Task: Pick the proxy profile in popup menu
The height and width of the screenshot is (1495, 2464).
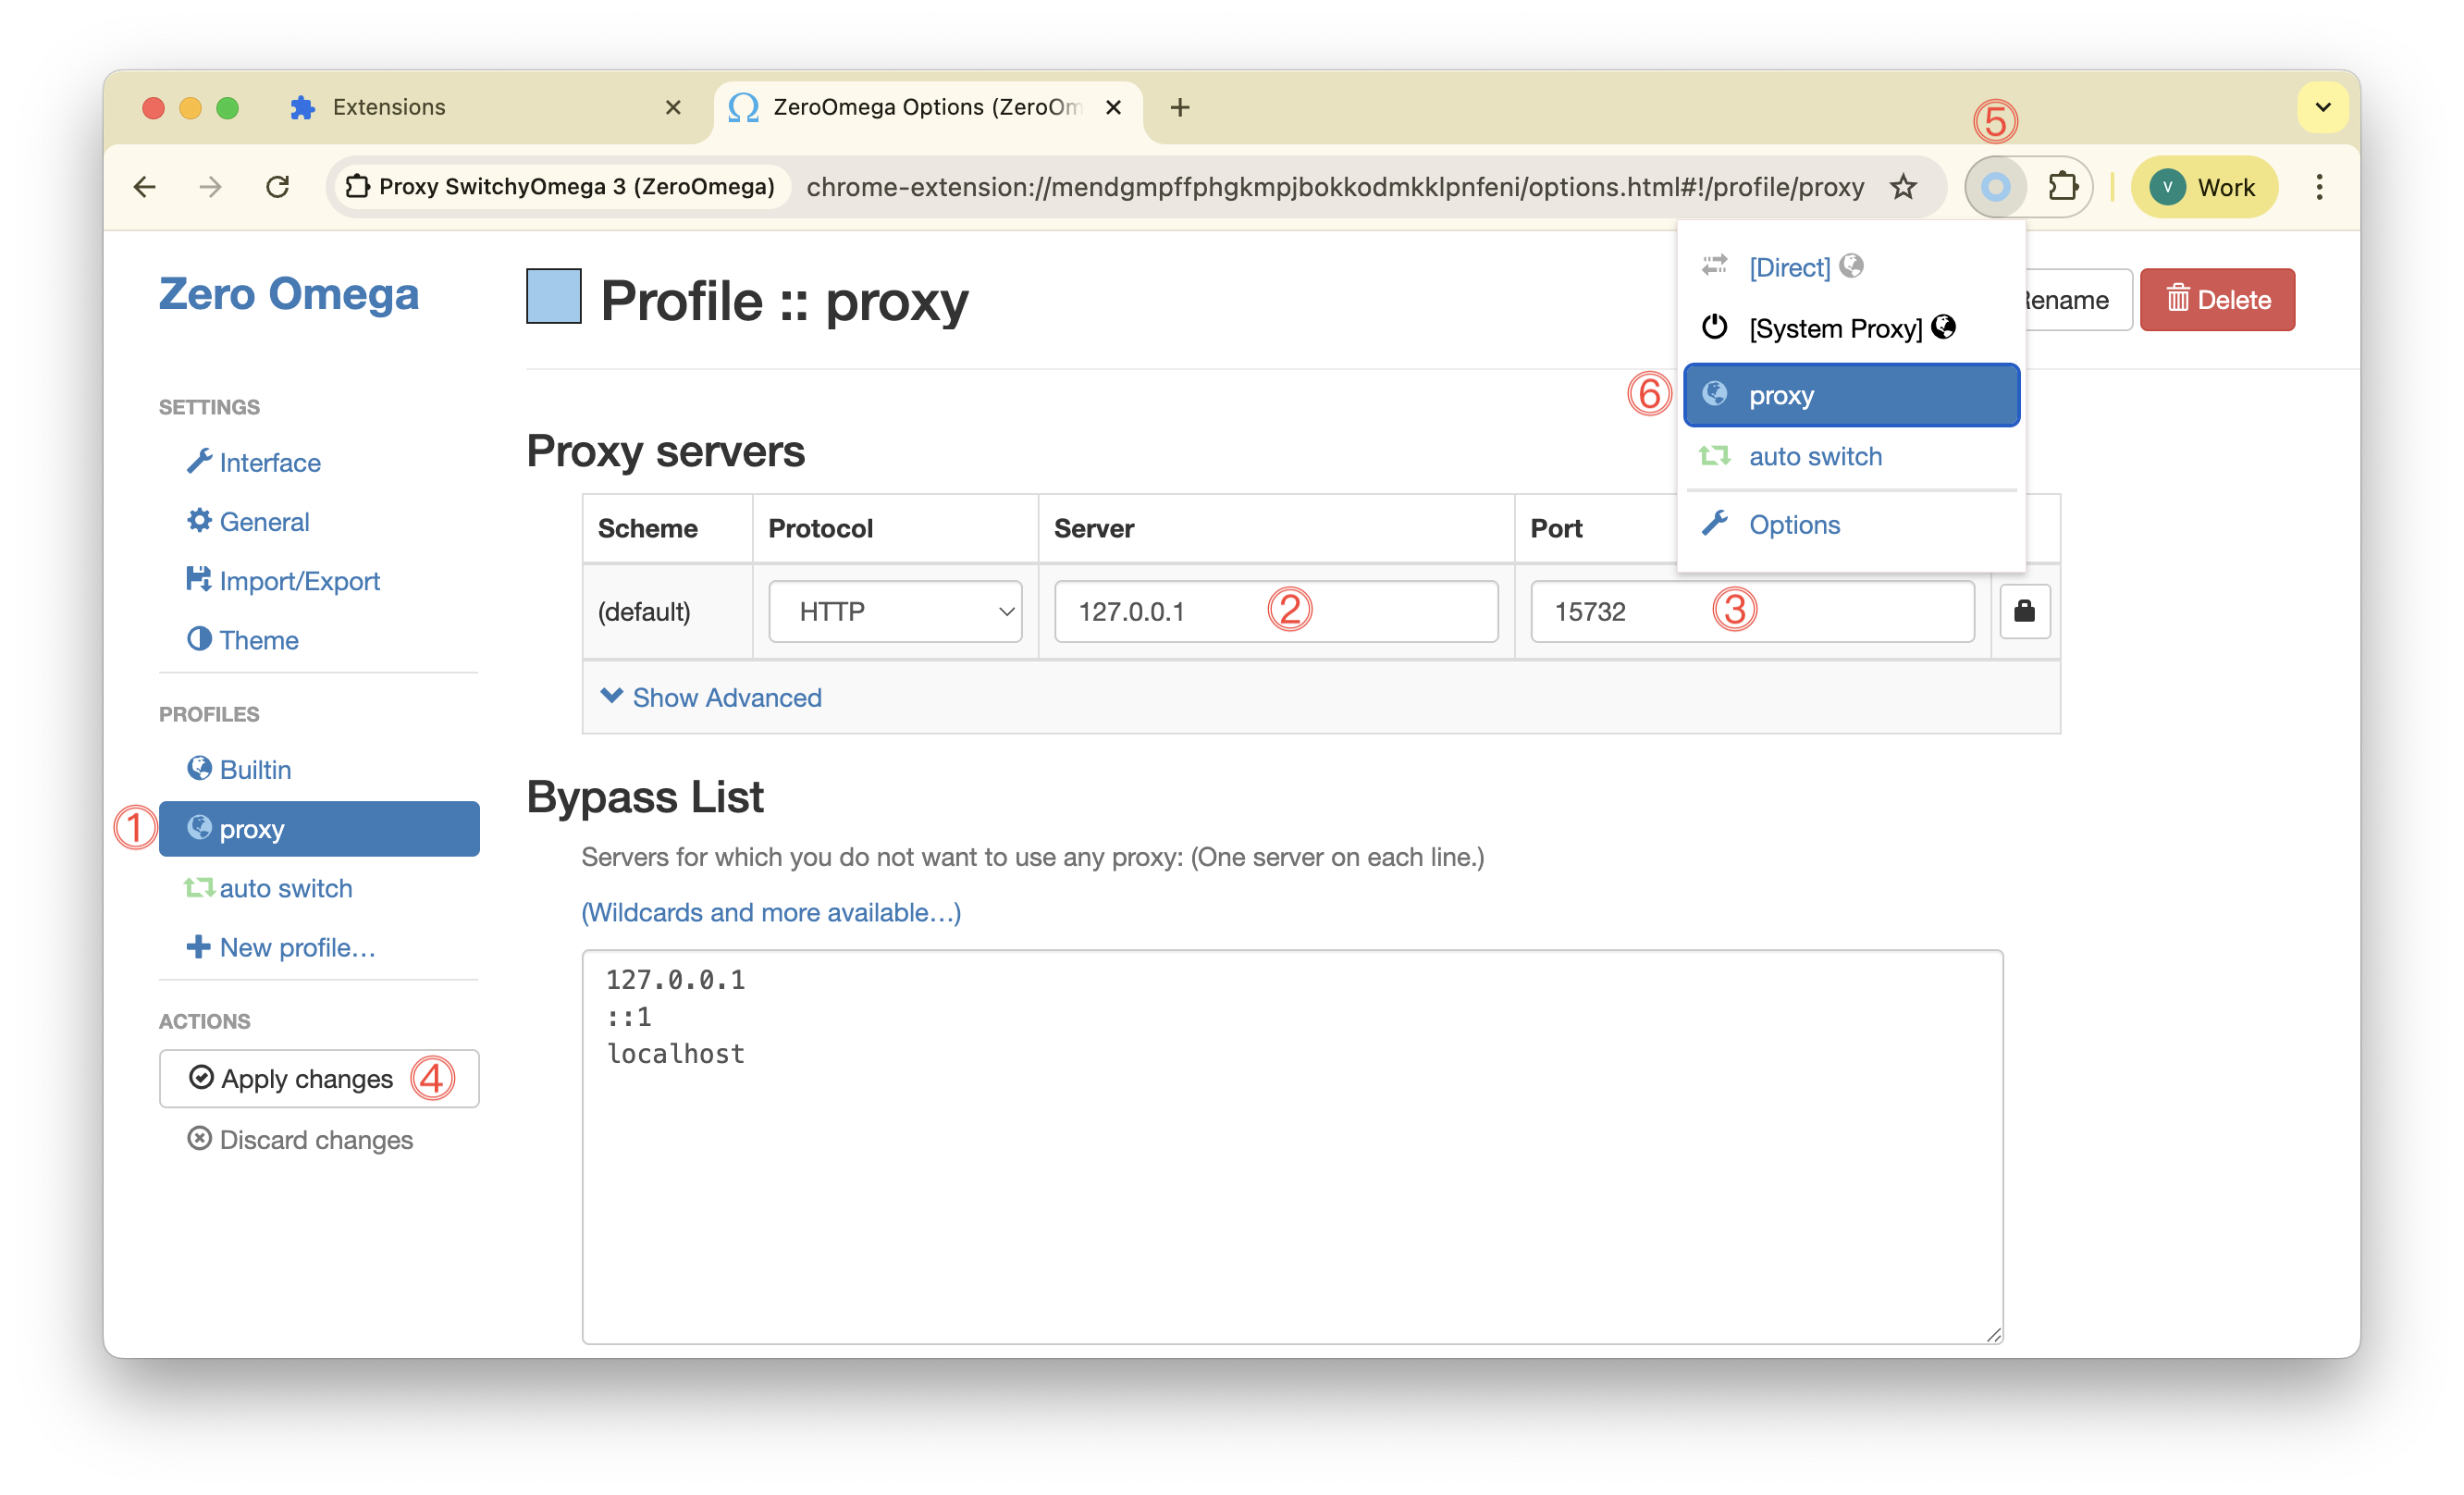Action: click(1851, 395)
